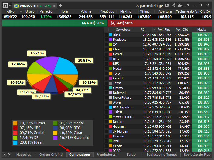214x160 pixels.
Task: Click the Brazil flag icon on tab
Action: tap(16, 6)
